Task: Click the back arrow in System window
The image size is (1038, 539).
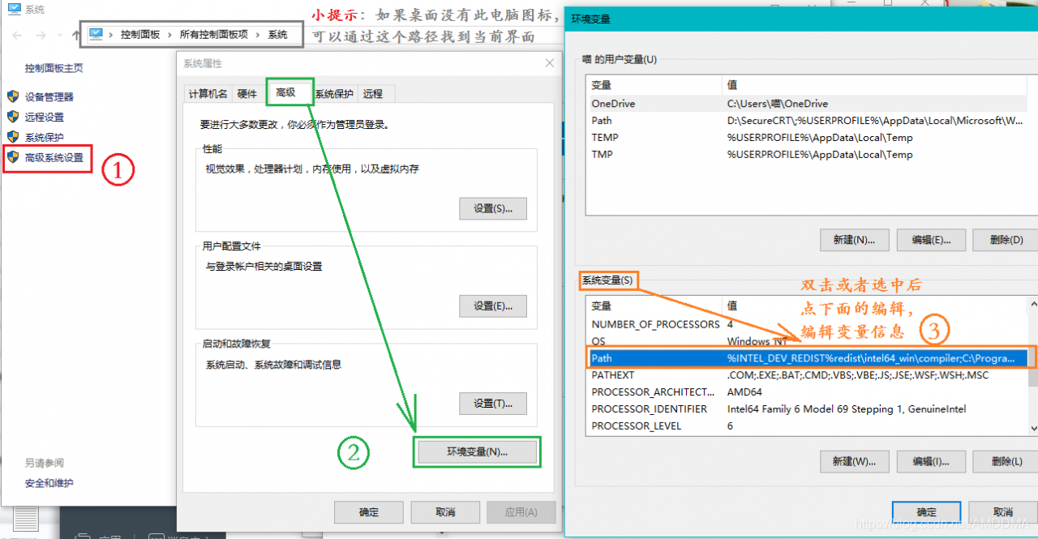Action: coord(18,35)
